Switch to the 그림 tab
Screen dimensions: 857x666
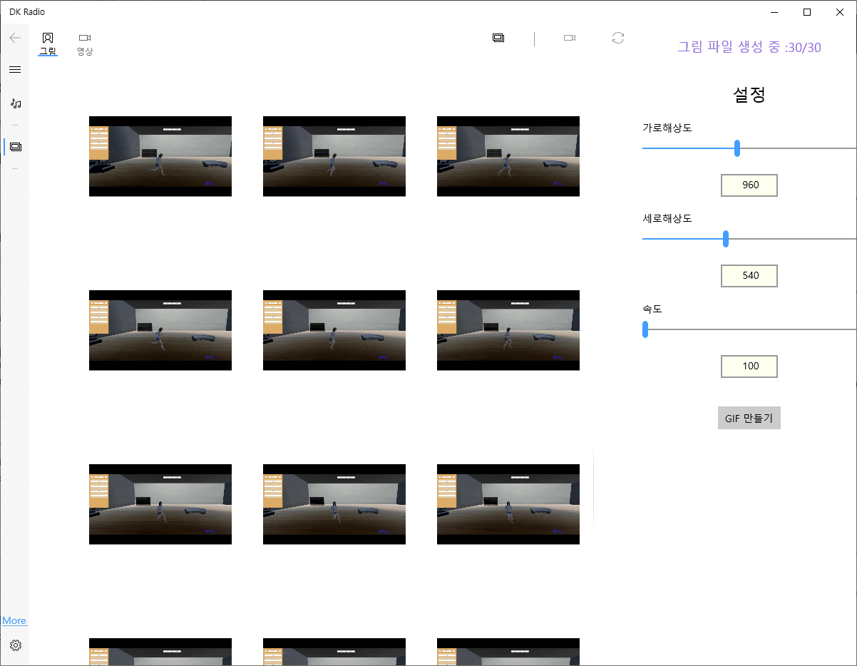click(x=48, y=43)
